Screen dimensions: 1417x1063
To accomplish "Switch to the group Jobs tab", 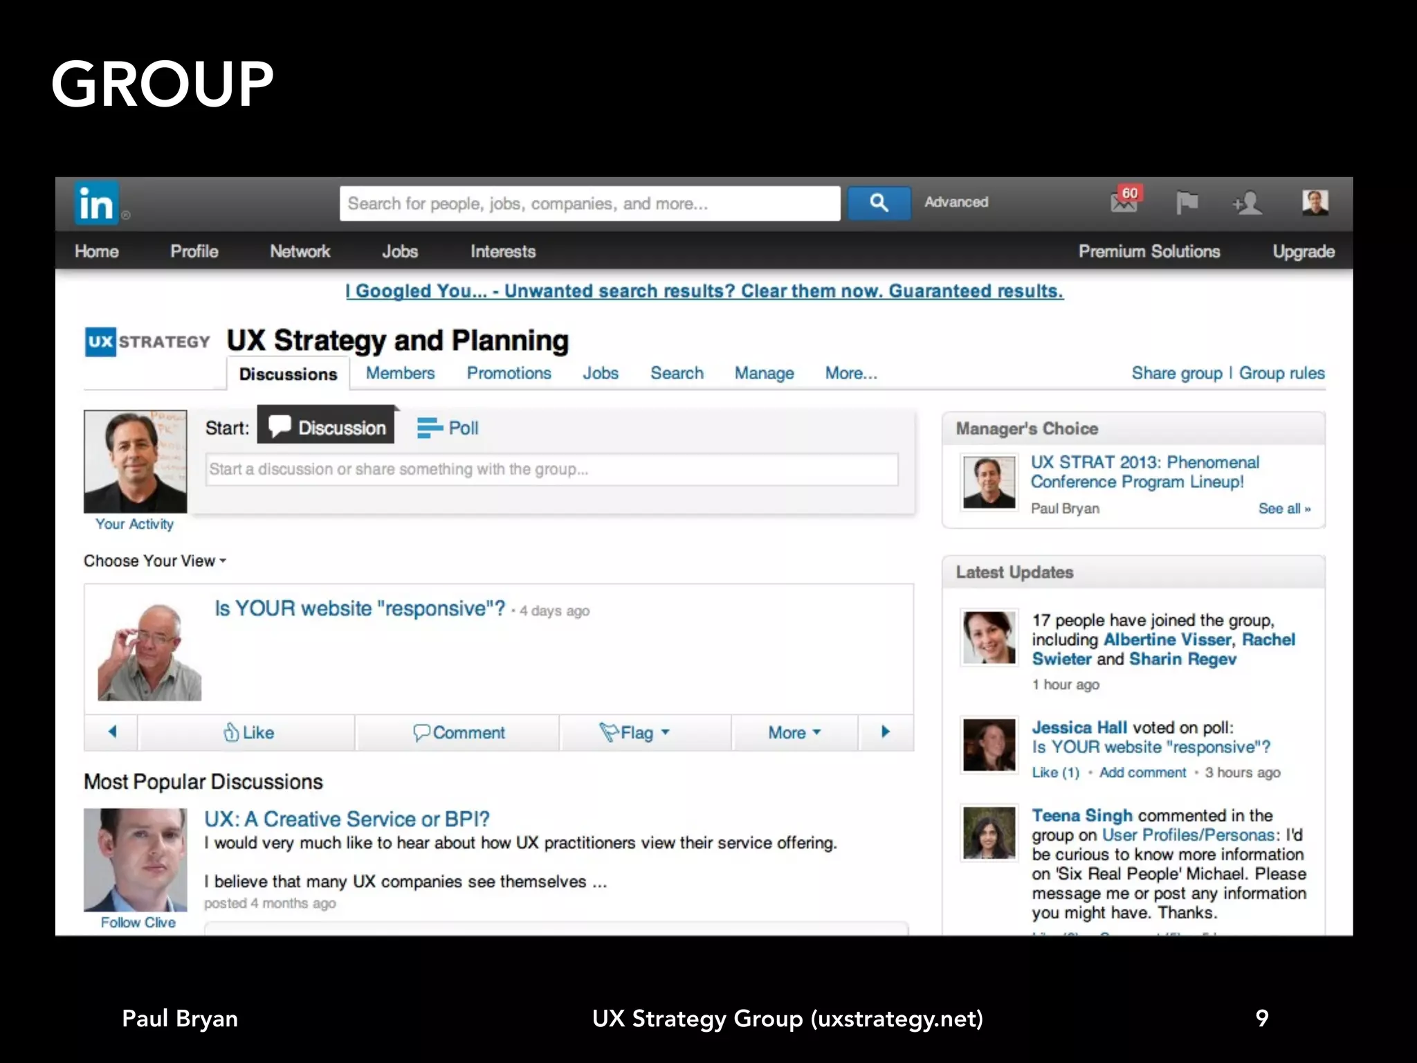I will click(x=601, y=373).
